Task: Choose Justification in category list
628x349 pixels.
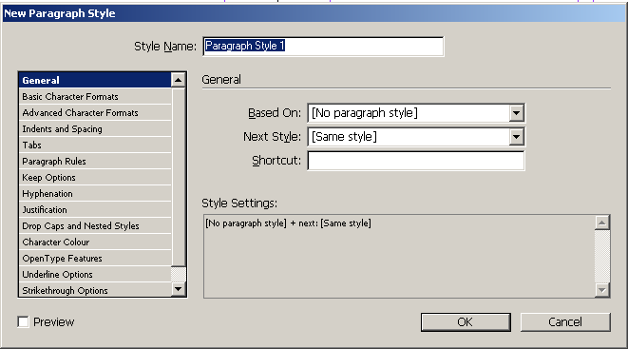Action: point(95,209)
